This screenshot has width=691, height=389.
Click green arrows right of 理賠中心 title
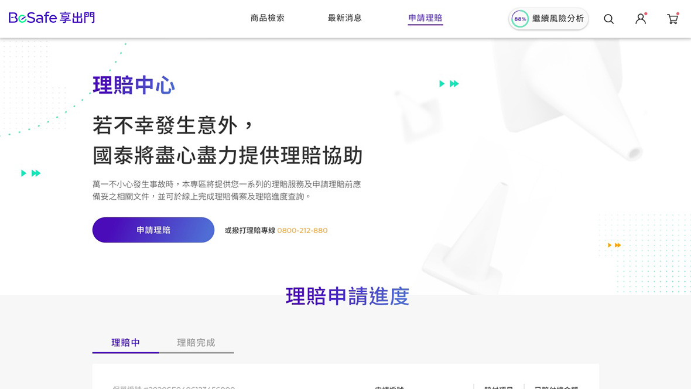click(x=449, y=84)
